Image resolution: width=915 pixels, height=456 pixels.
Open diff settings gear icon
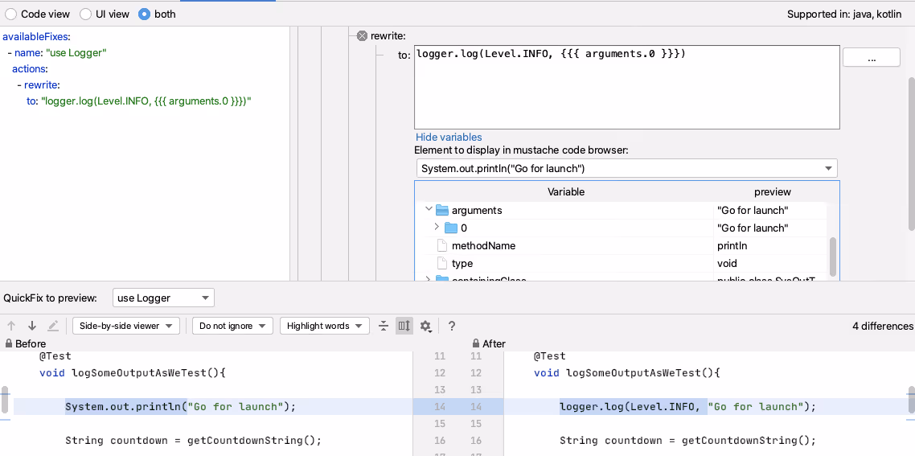[x=426, y=326]
